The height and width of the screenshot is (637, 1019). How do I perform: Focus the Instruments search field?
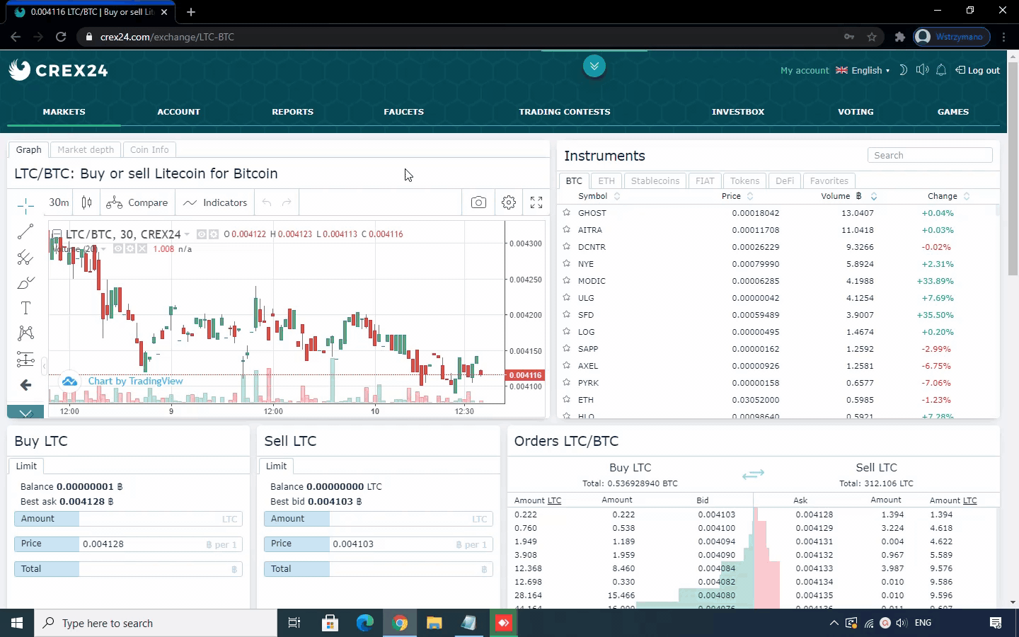930,155
